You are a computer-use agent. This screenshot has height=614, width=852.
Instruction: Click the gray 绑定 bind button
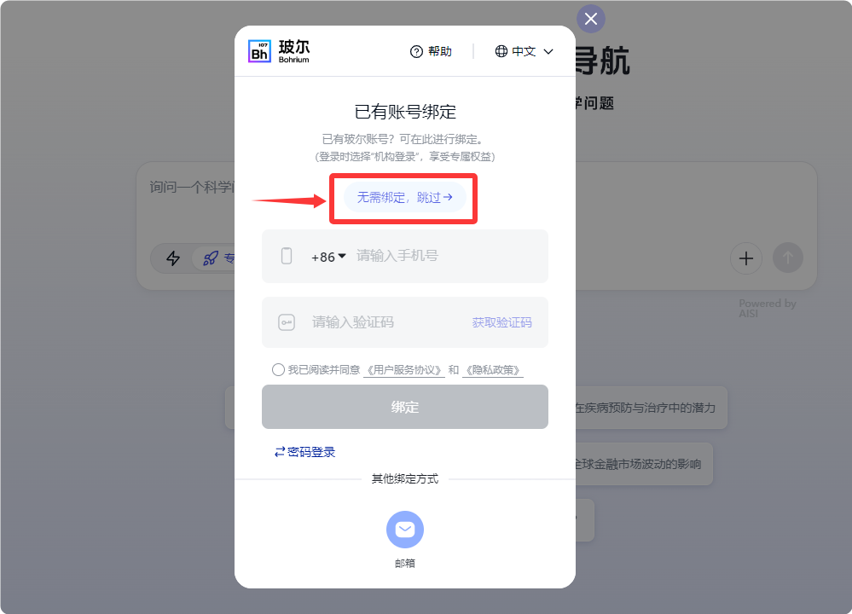[405, 407]
